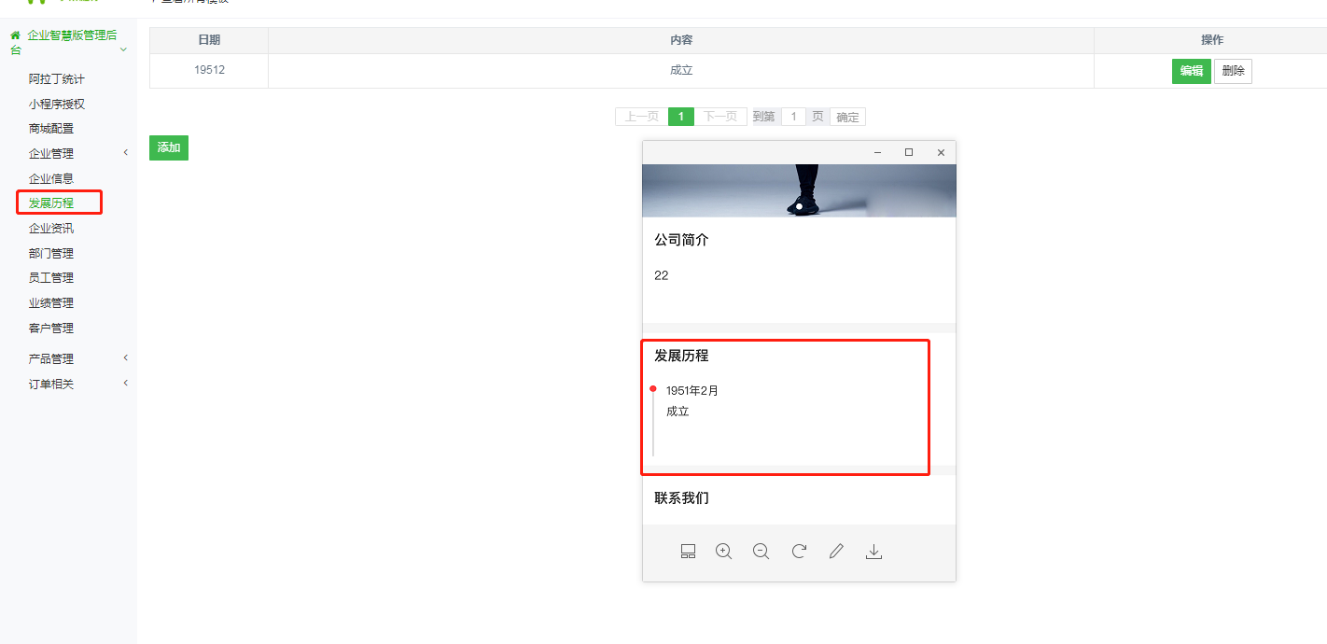Download the image with the save icon
This screenshot has height=644, width=1327.
tap(873, 552)
